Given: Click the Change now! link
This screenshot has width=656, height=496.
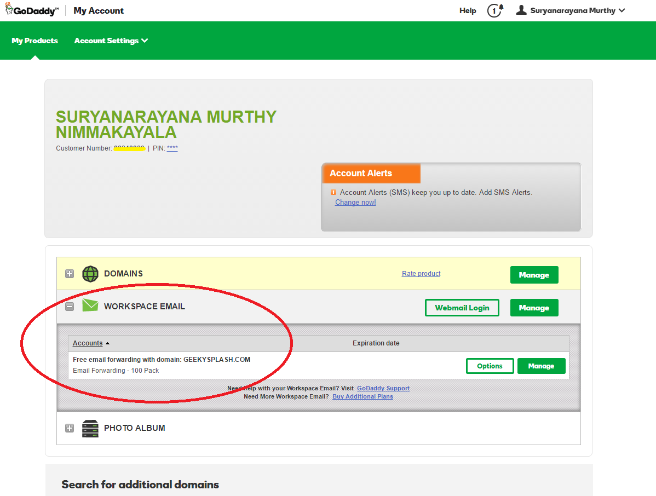Looking at the screenshot, I should (x=355, y=203).
